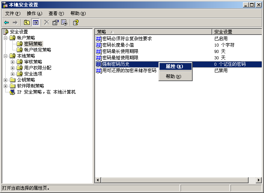Image resolution: width=264 pixels, height=193 pixels.
Task: Collapse the 帐户策略 tree node
Action: click(6, 38)
